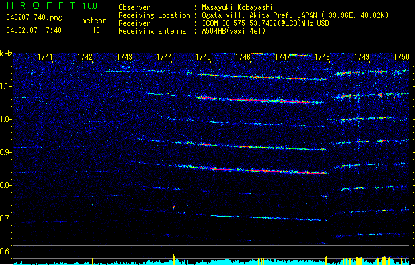
Task: Click the 1.1 kHz axis label
Action: coord(5,86)
